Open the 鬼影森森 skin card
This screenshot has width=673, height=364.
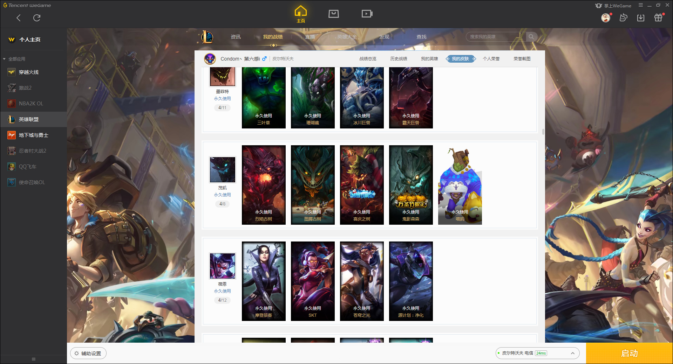[x=411, y=185]
